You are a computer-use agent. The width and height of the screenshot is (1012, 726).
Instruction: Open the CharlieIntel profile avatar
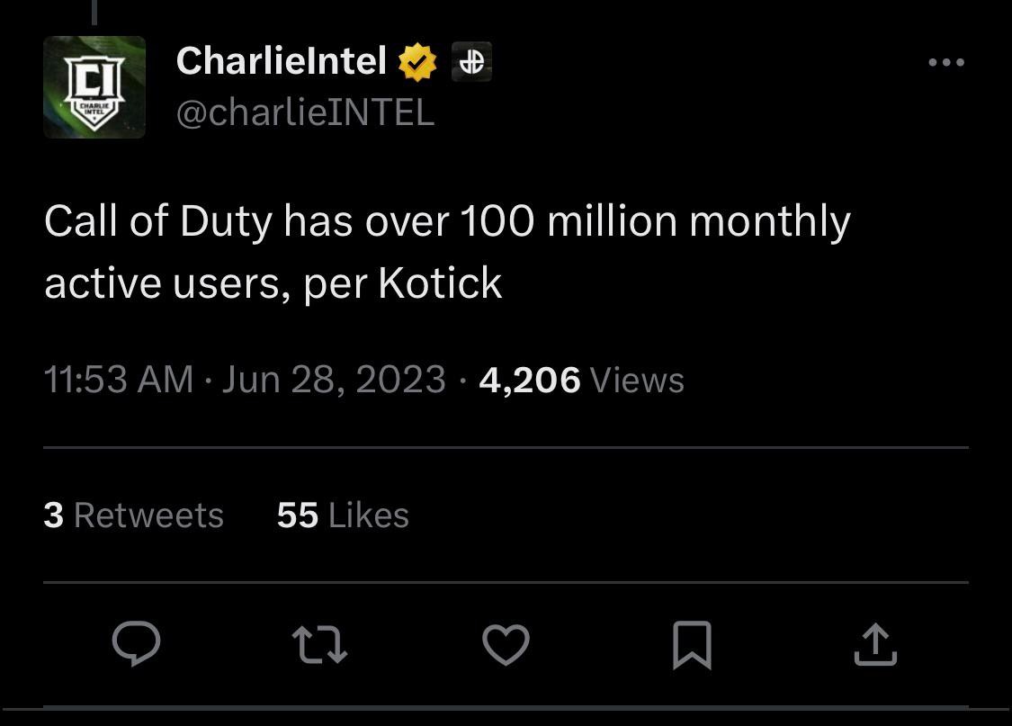94,87
